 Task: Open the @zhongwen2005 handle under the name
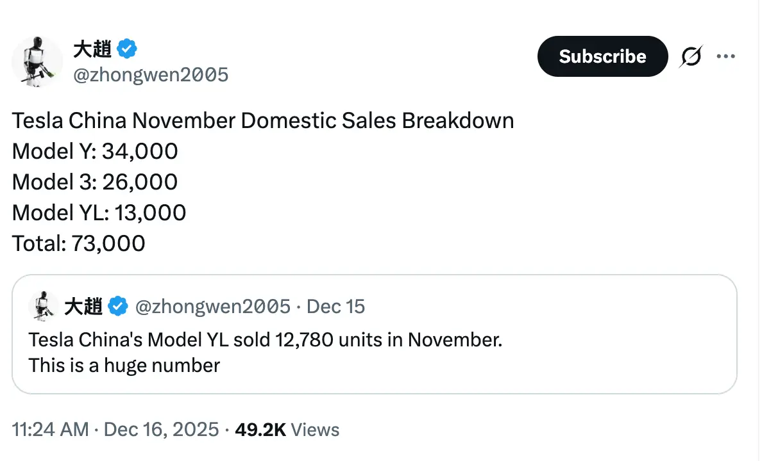click(x=151, y=75)
